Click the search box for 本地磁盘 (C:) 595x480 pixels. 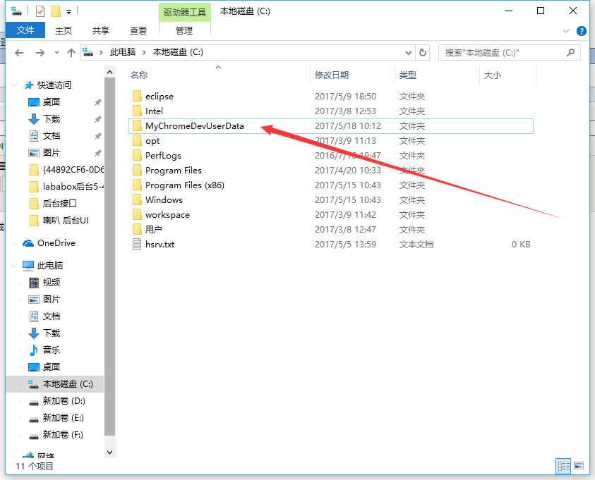[x=509, y=53]
